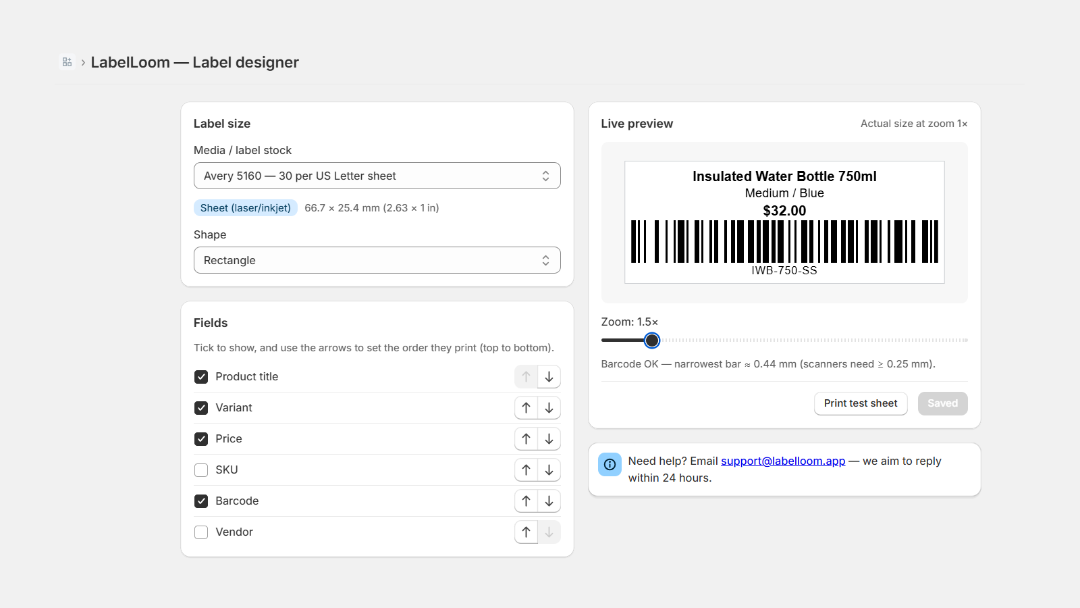The image size is (1080, 608).
Task: Click the '66.7 × 25.4 mm' dimensions text
Action: point(372,208)
